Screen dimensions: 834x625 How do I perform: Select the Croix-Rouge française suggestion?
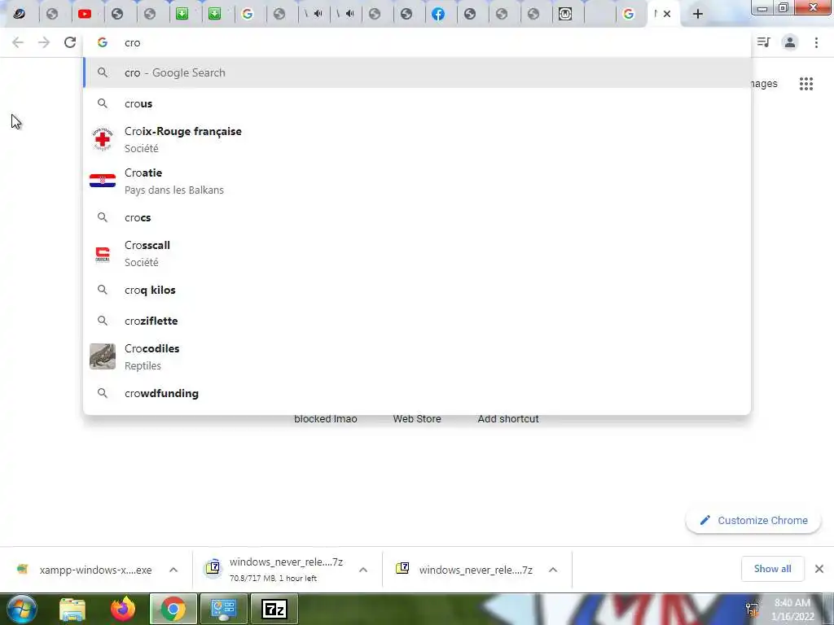coord(418,139)
